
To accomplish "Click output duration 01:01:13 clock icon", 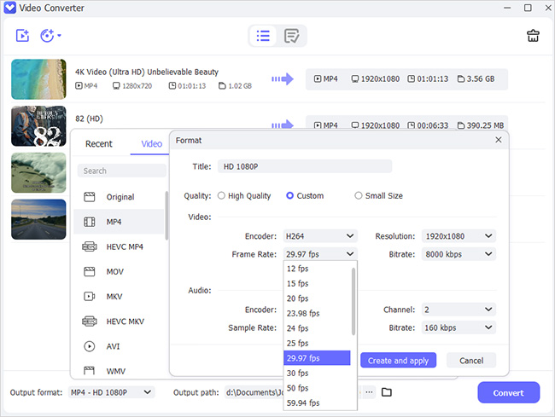I will [411, 78].
